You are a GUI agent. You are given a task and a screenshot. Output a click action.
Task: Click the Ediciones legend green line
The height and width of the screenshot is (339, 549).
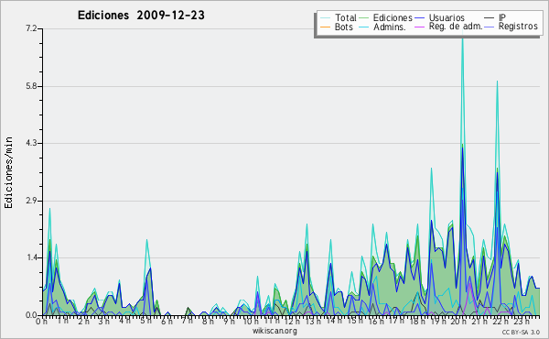coord(364,17)
